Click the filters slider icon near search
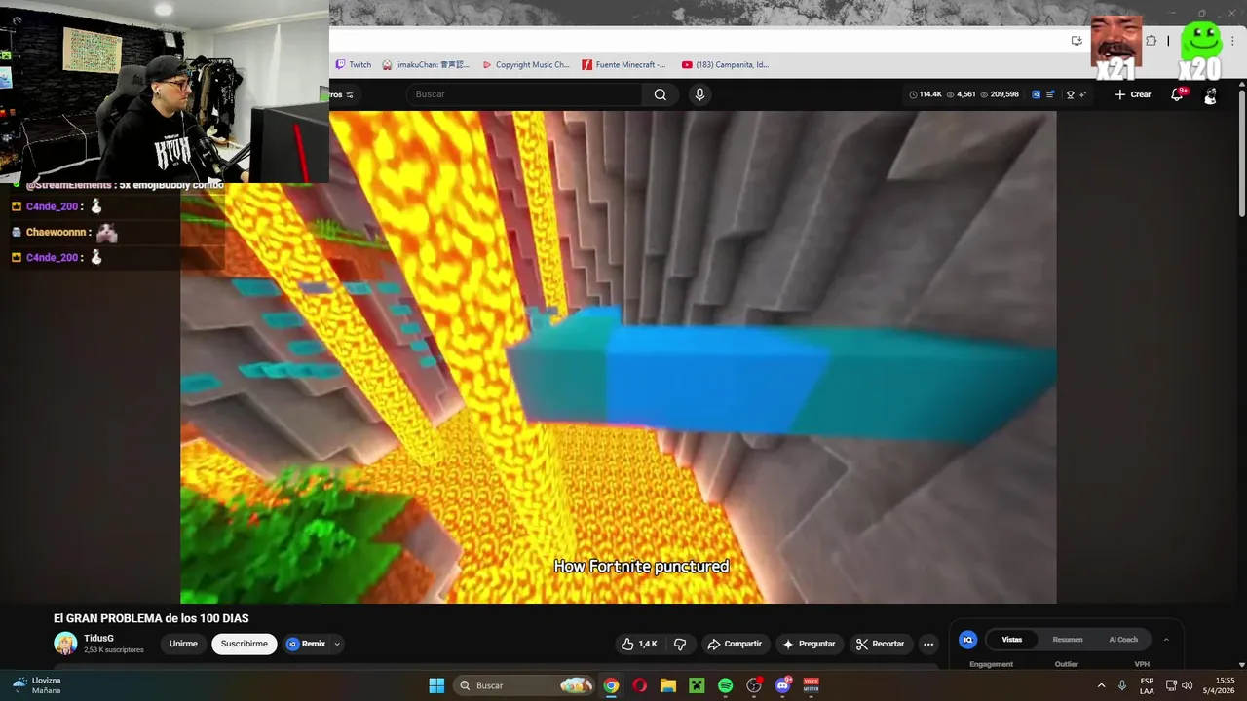This screenshot has height=701, width=1247. pyautogui.click(x=350, y=94)
